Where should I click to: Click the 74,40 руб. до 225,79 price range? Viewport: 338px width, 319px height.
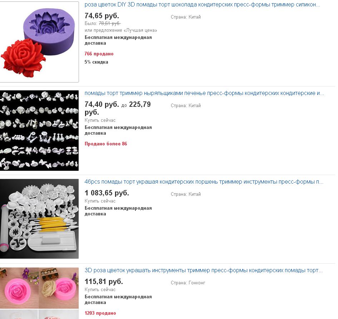coord(118,108)
